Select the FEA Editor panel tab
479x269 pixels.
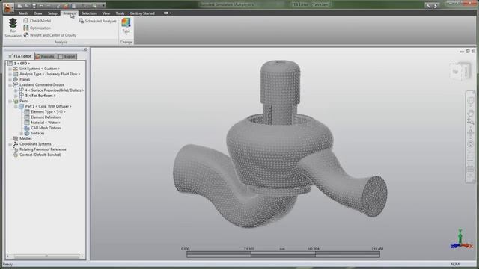tap(20, 56)
